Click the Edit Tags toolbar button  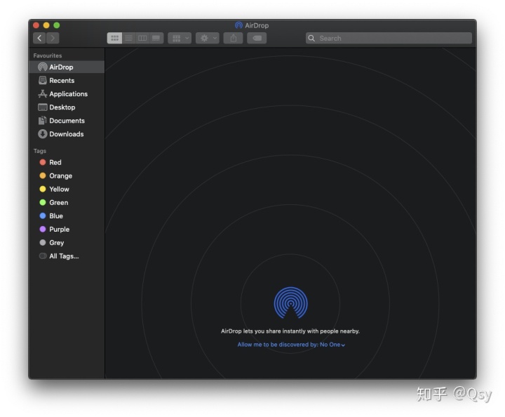point(257,38)
